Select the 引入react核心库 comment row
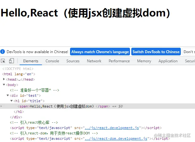Viewport: 195px width, 142px height. click(x=34, y=122)
